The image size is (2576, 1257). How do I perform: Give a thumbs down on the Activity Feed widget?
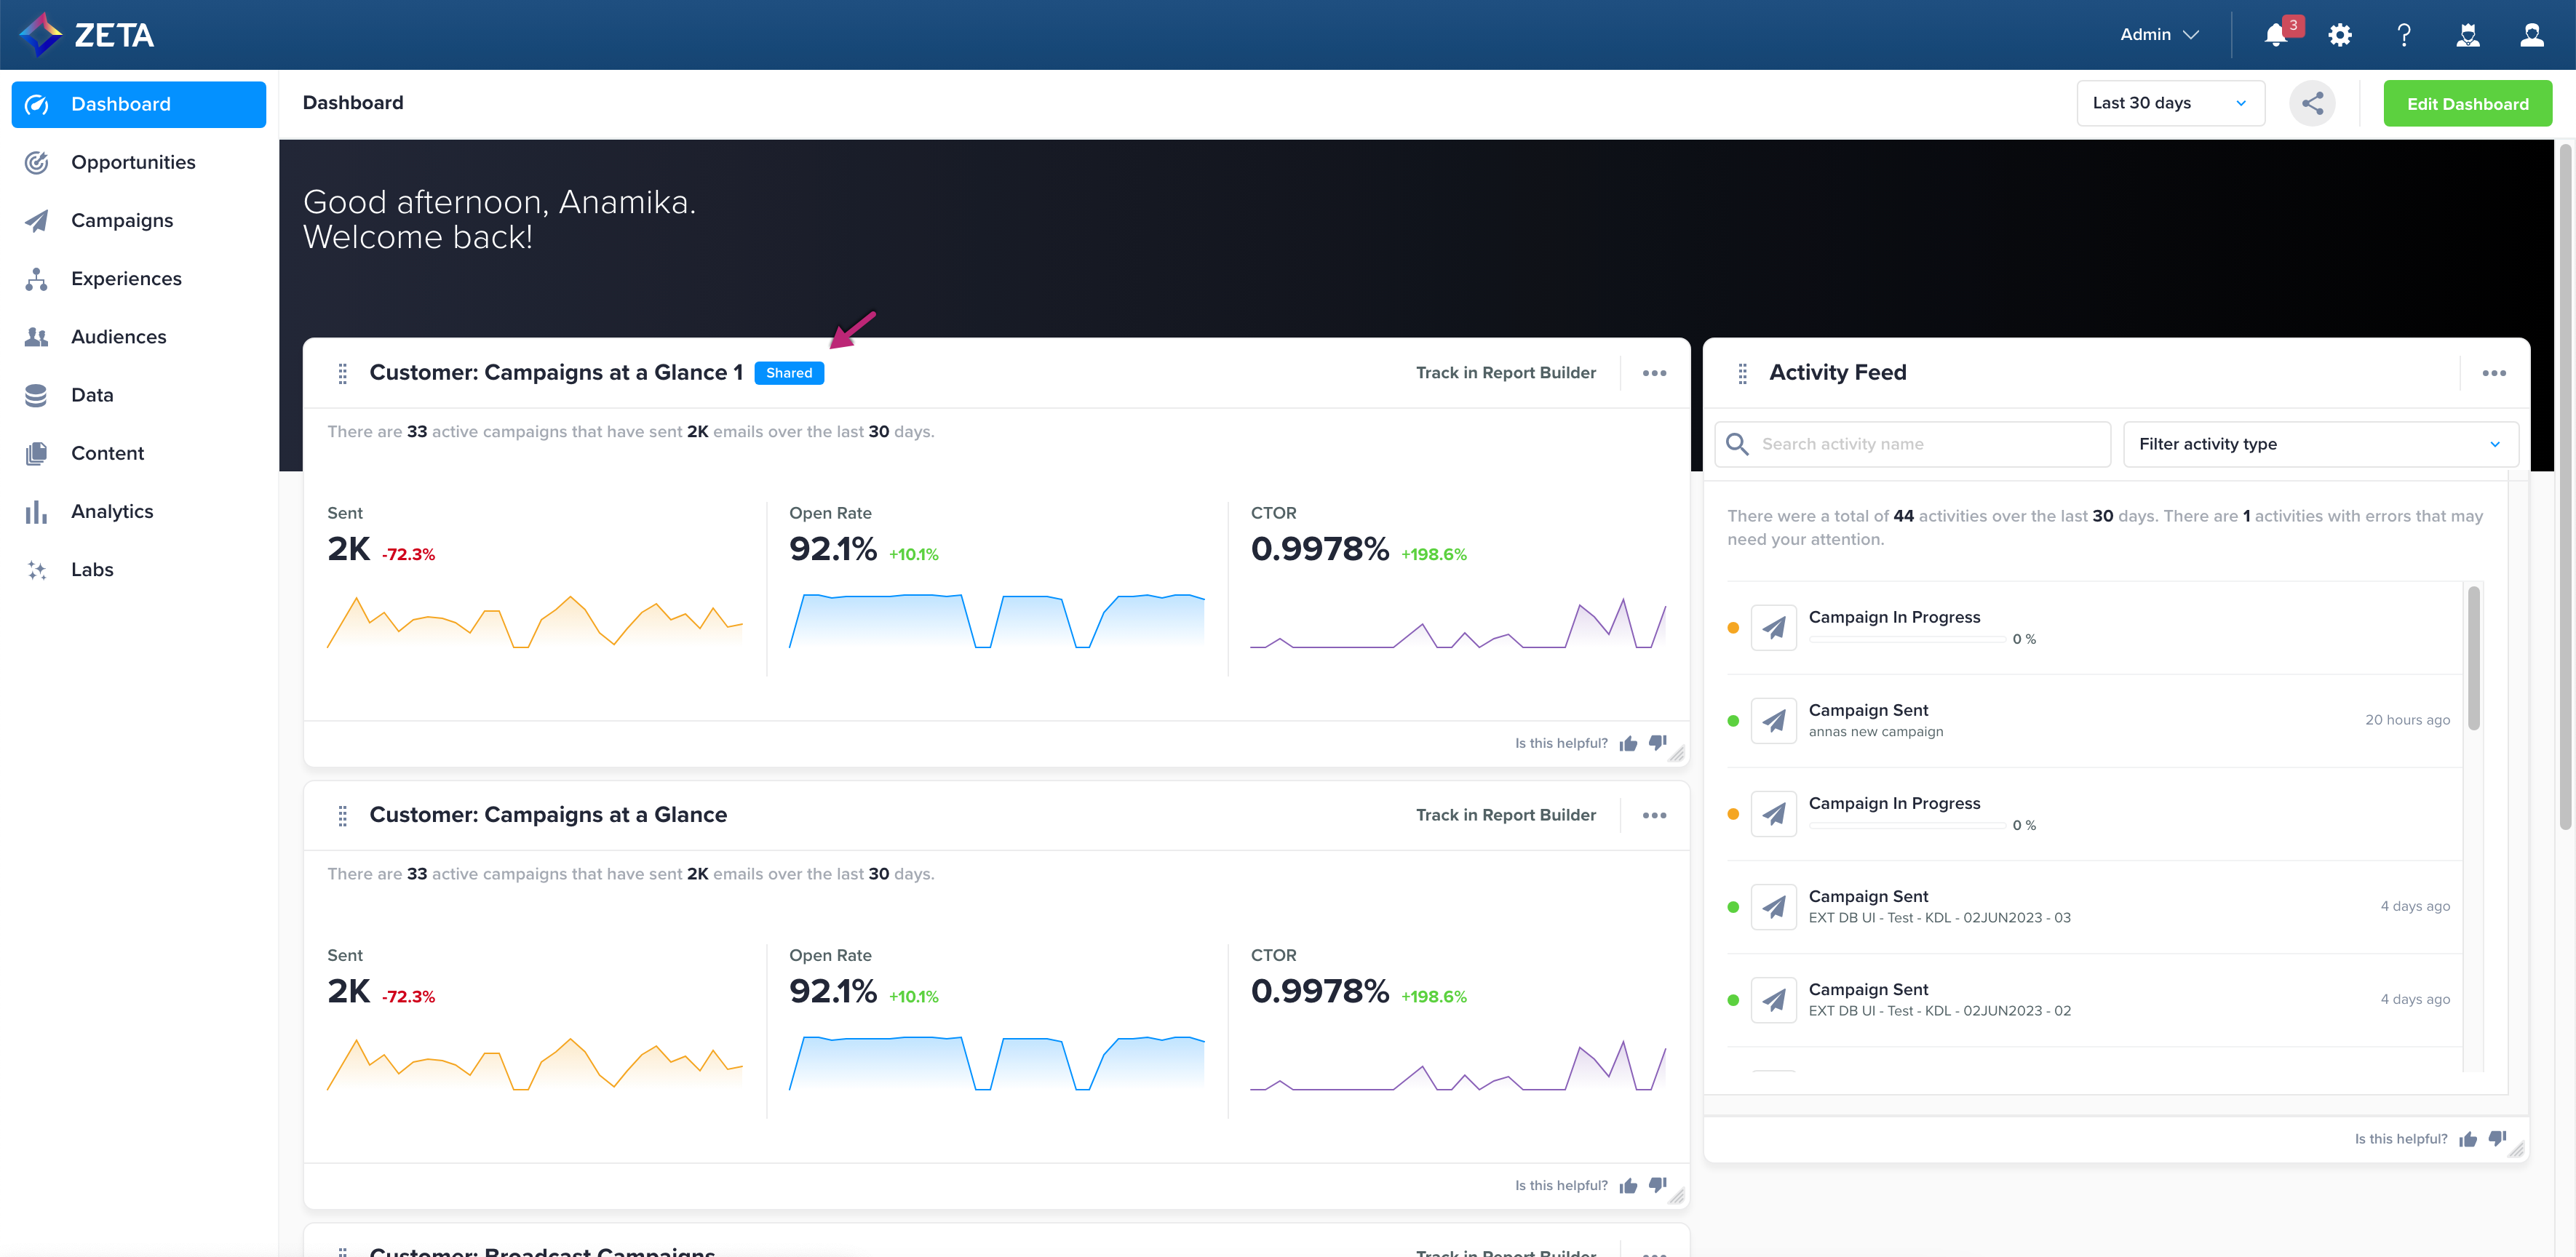pyautogui.click(x=2497, y=1138)
